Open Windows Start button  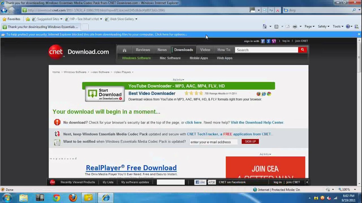pyautogui.click(x=6, y=198)
